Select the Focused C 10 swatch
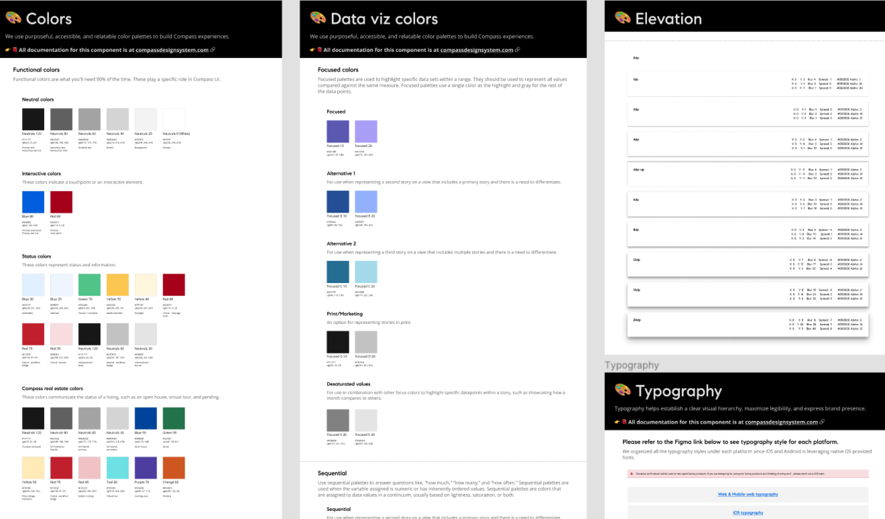The height and width of the screenshot is (519, 885). [x=338, y=272]
